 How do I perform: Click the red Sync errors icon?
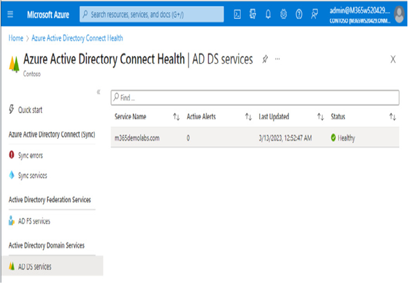coord(11,155)
